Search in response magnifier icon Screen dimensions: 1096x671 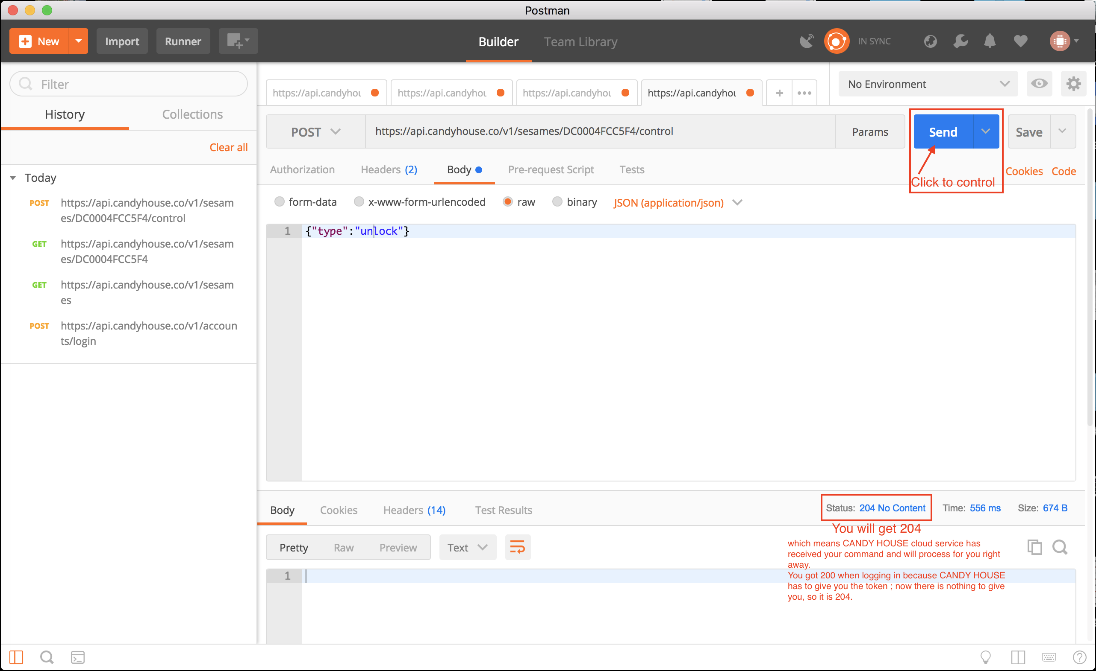tap(1060, 547)
